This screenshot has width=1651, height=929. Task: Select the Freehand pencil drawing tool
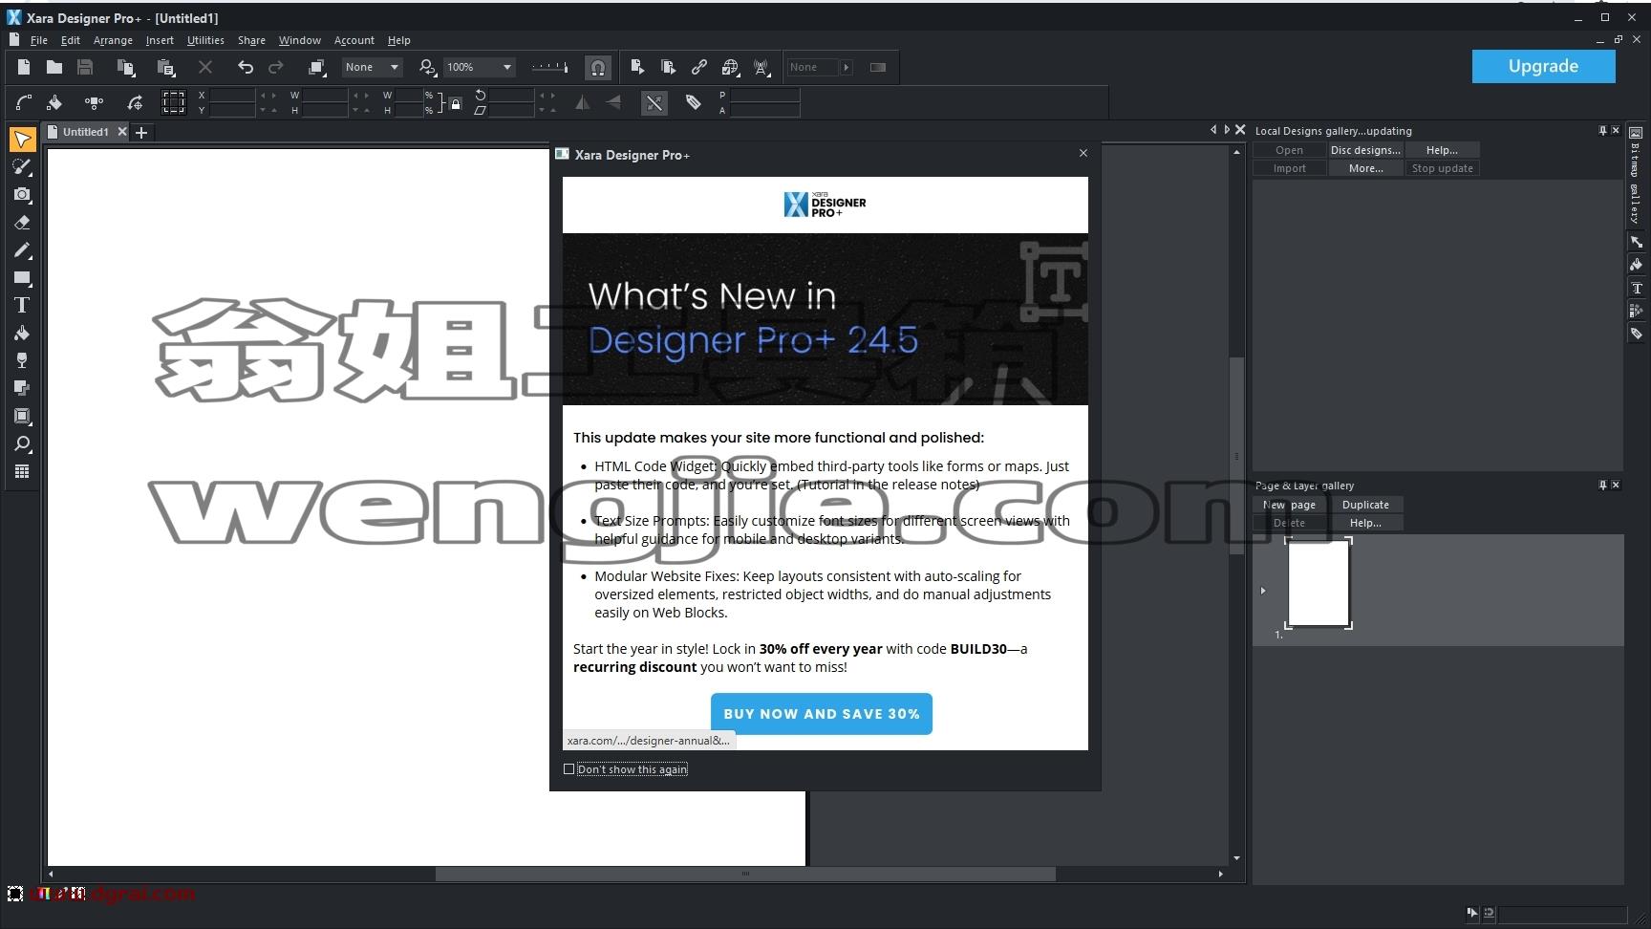[22, 250]
